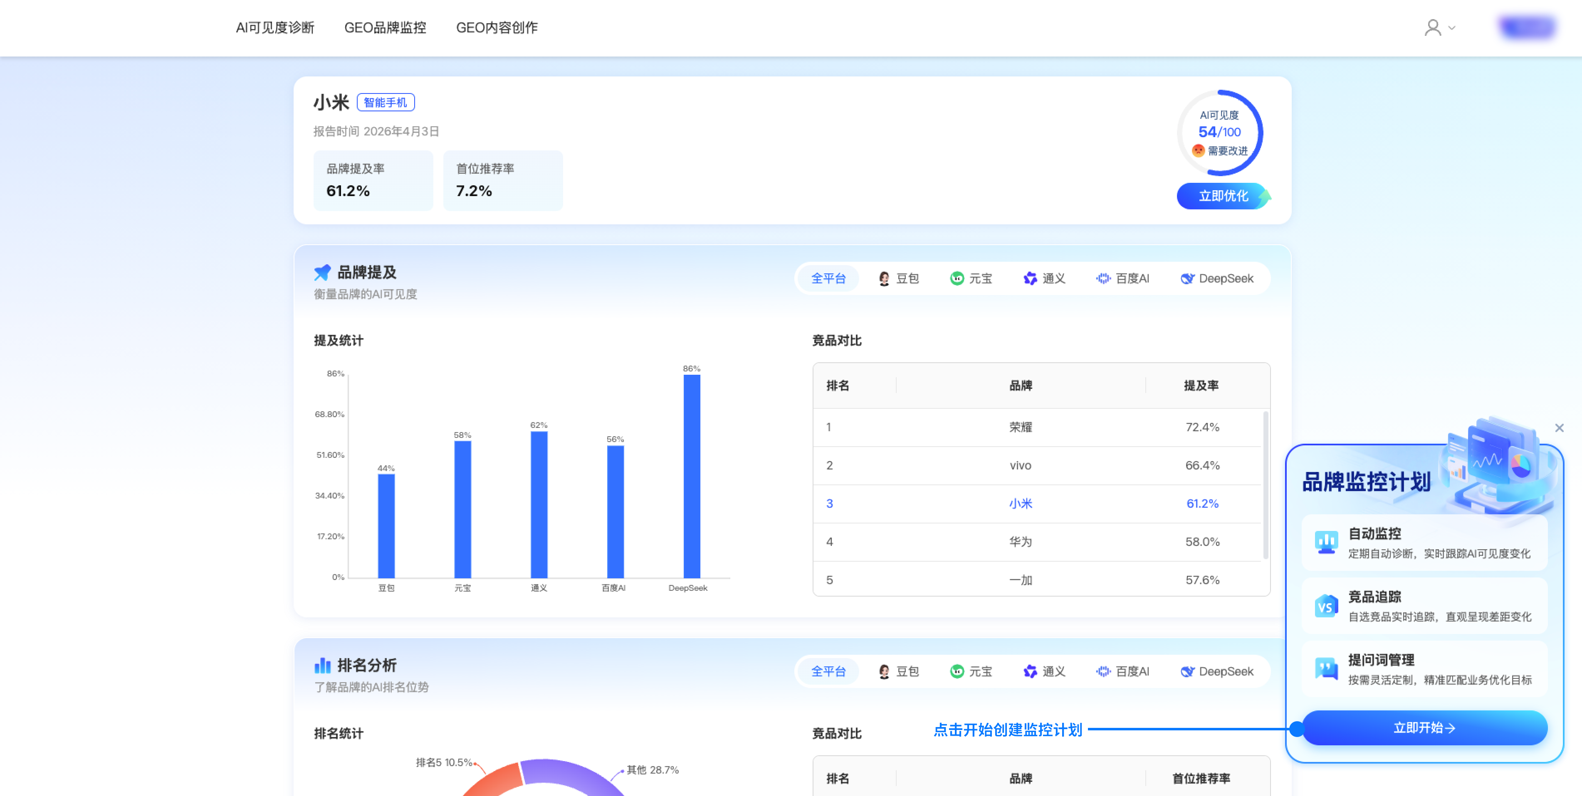The width and height of the screenshot is (1582, 796).
Task: Open the AI可见度诊断 menu
Action: [x=274, y=27]
